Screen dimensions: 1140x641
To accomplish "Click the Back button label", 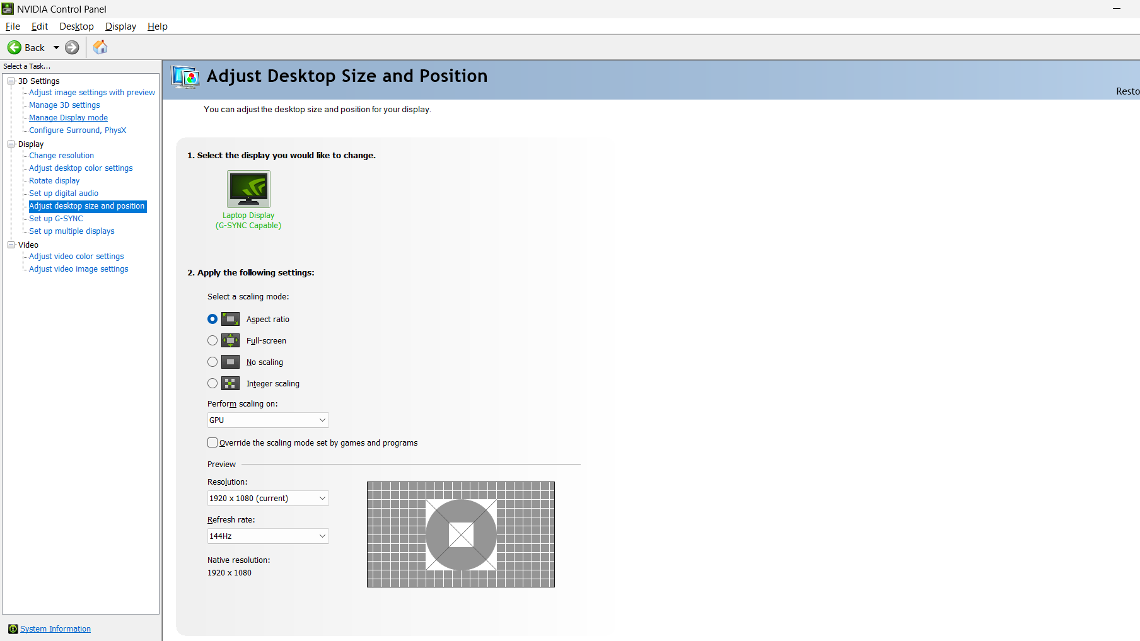I will [x=35, y=48].
